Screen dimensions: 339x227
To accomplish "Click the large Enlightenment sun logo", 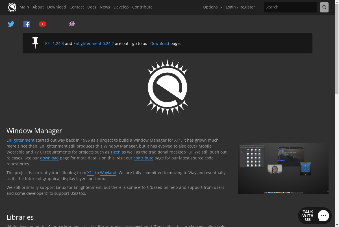I will (x=168, y=87).
